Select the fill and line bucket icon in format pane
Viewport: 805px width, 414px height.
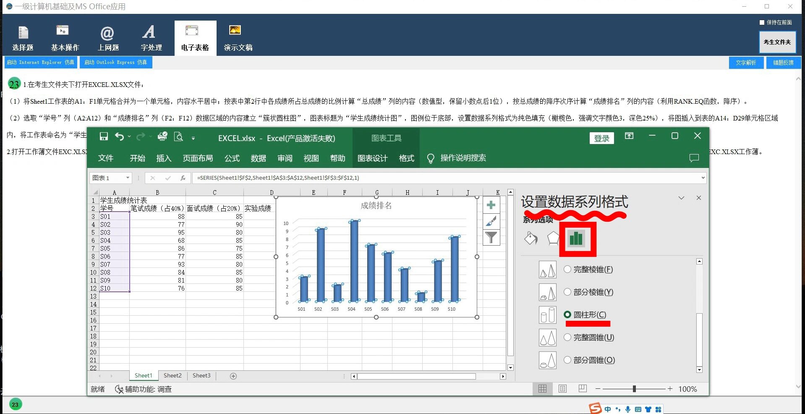tap(531, 238)
